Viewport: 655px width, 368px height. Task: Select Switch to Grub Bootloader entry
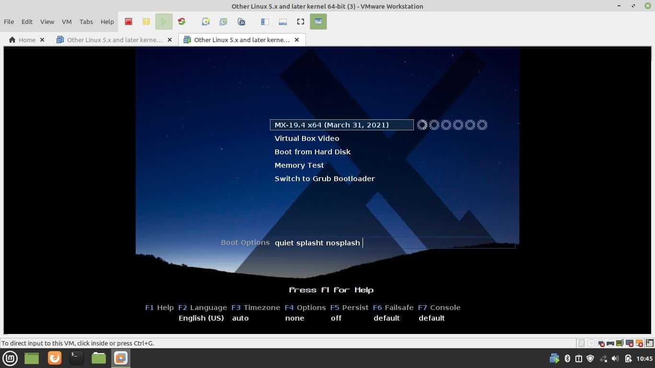click(x=325, y=178)
